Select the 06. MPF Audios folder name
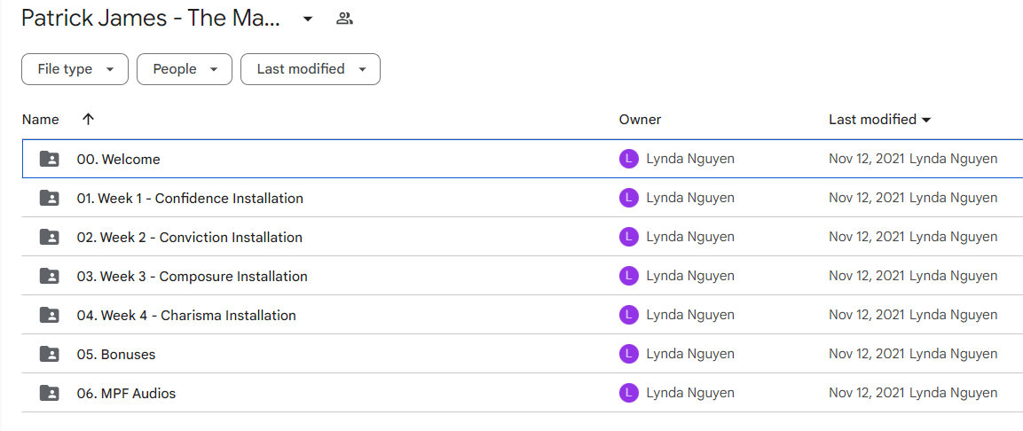 [126, 394]
